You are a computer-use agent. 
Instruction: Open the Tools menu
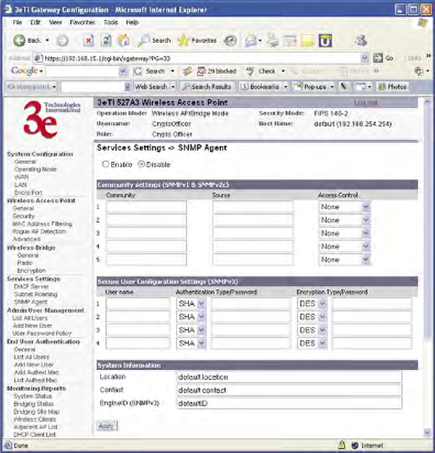click(x=111, y=22)
